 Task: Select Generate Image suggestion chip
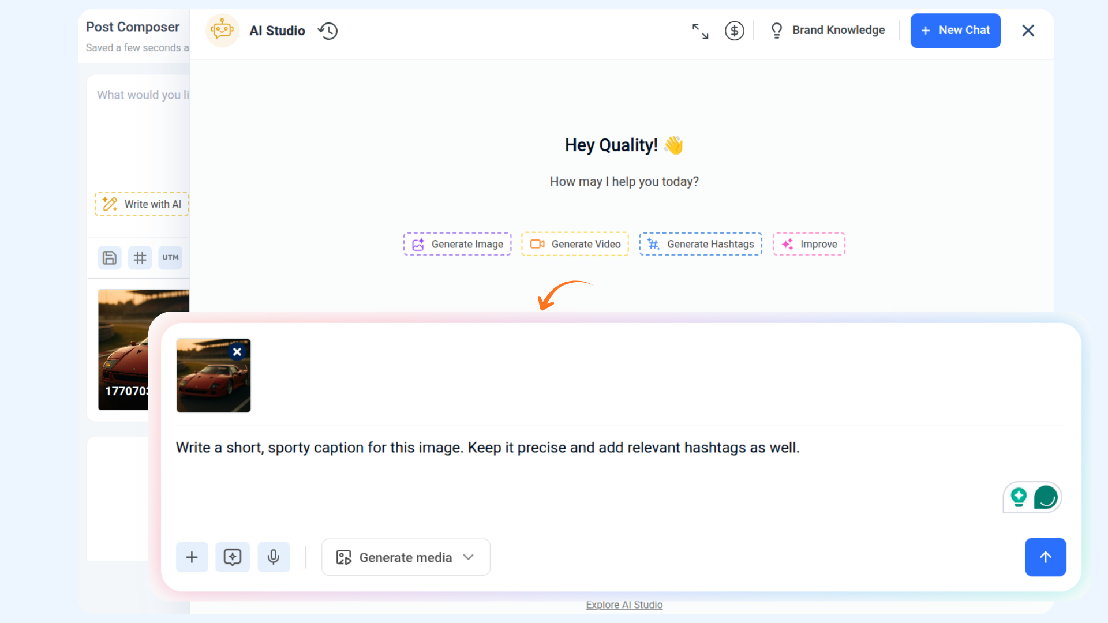click(457, 244)
